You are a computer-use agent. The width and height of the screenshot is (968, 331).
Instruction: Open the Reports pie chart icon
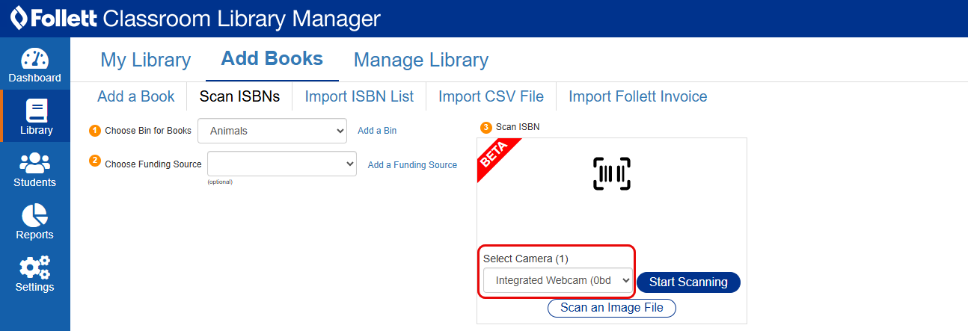click(34, 216)
